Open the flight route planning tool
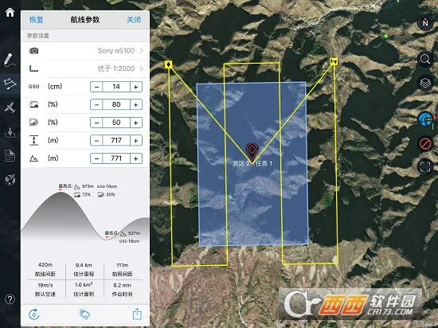Screen dimensions: 438x328 point(10,84)
